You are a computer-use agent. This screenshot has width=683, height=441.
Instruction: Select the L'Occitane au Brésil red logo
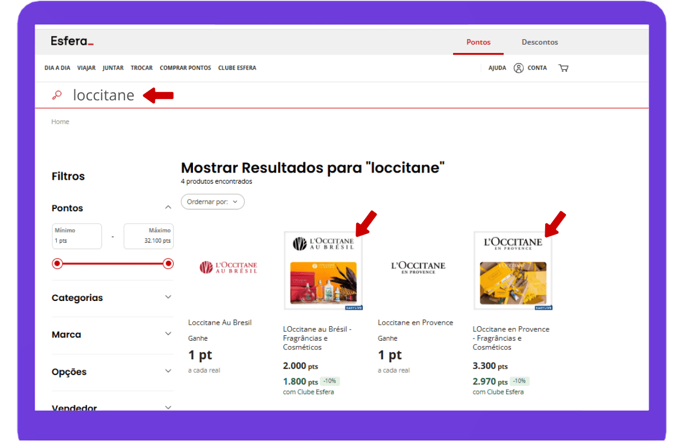tap(228, 268)
